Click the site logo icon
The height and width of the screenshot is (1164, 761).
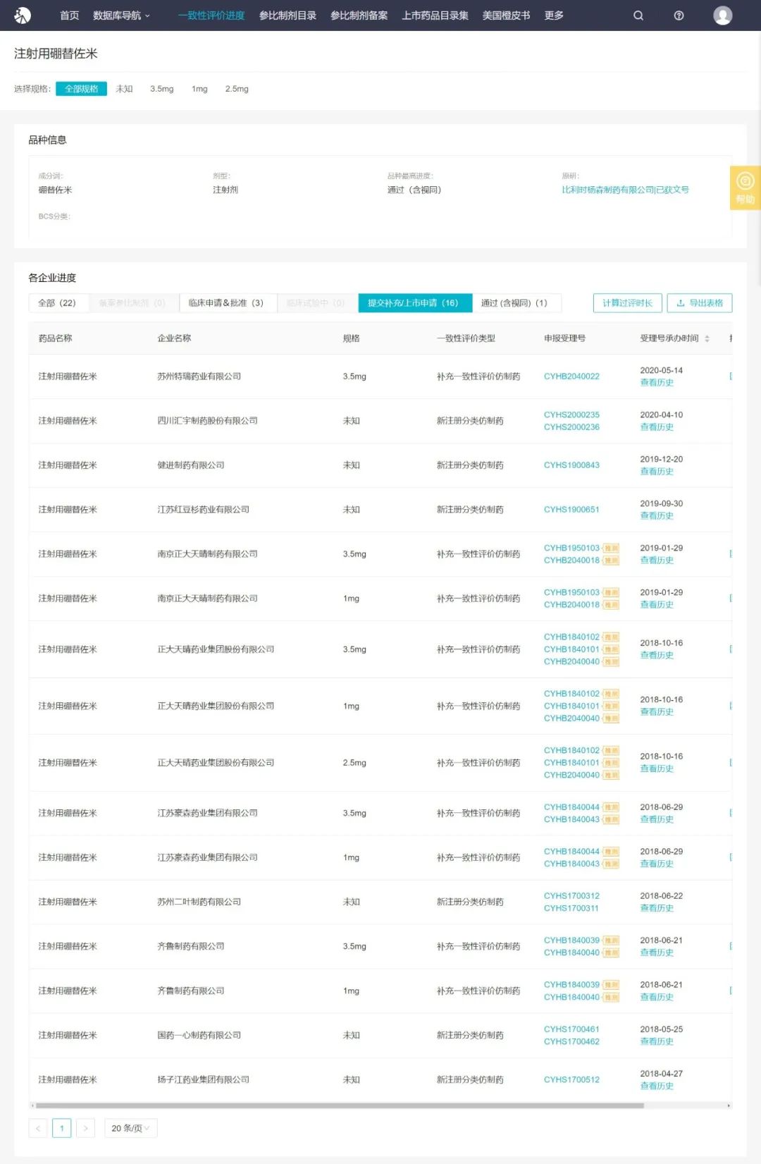23,15
